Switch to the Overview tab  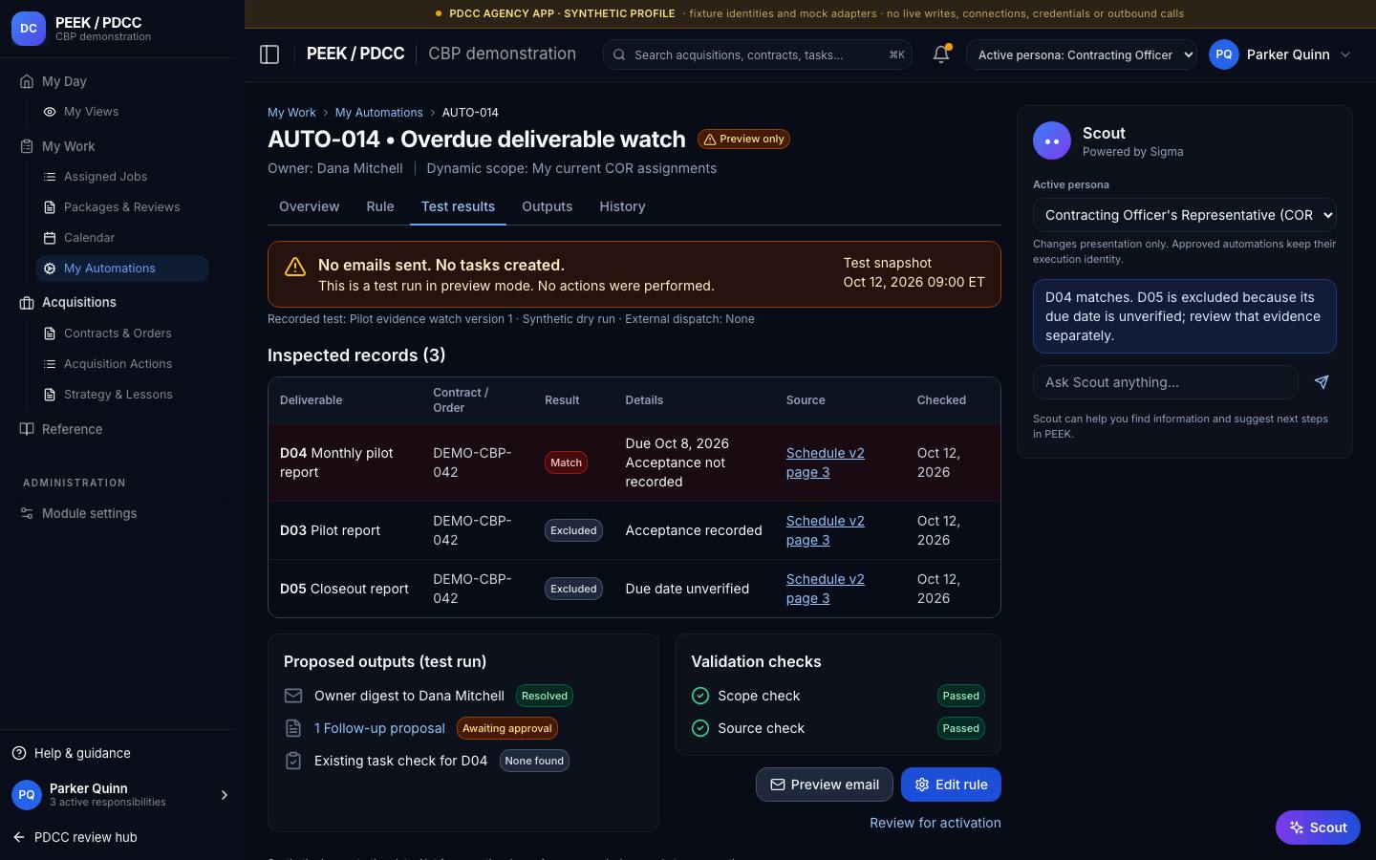[309, 206]
